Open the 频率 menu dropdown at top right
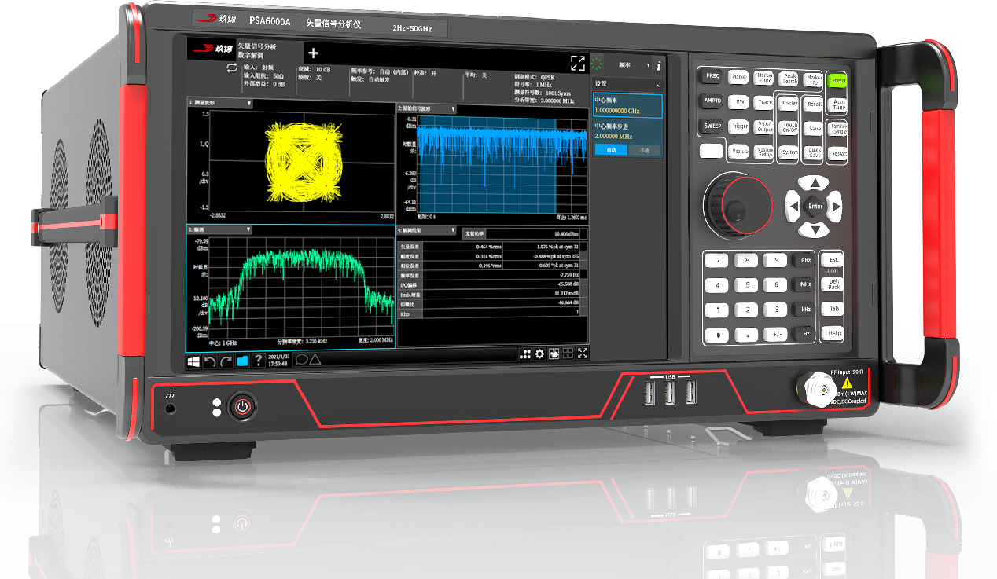997x579 pixels. pyautogui.click(x=648, y=65)
